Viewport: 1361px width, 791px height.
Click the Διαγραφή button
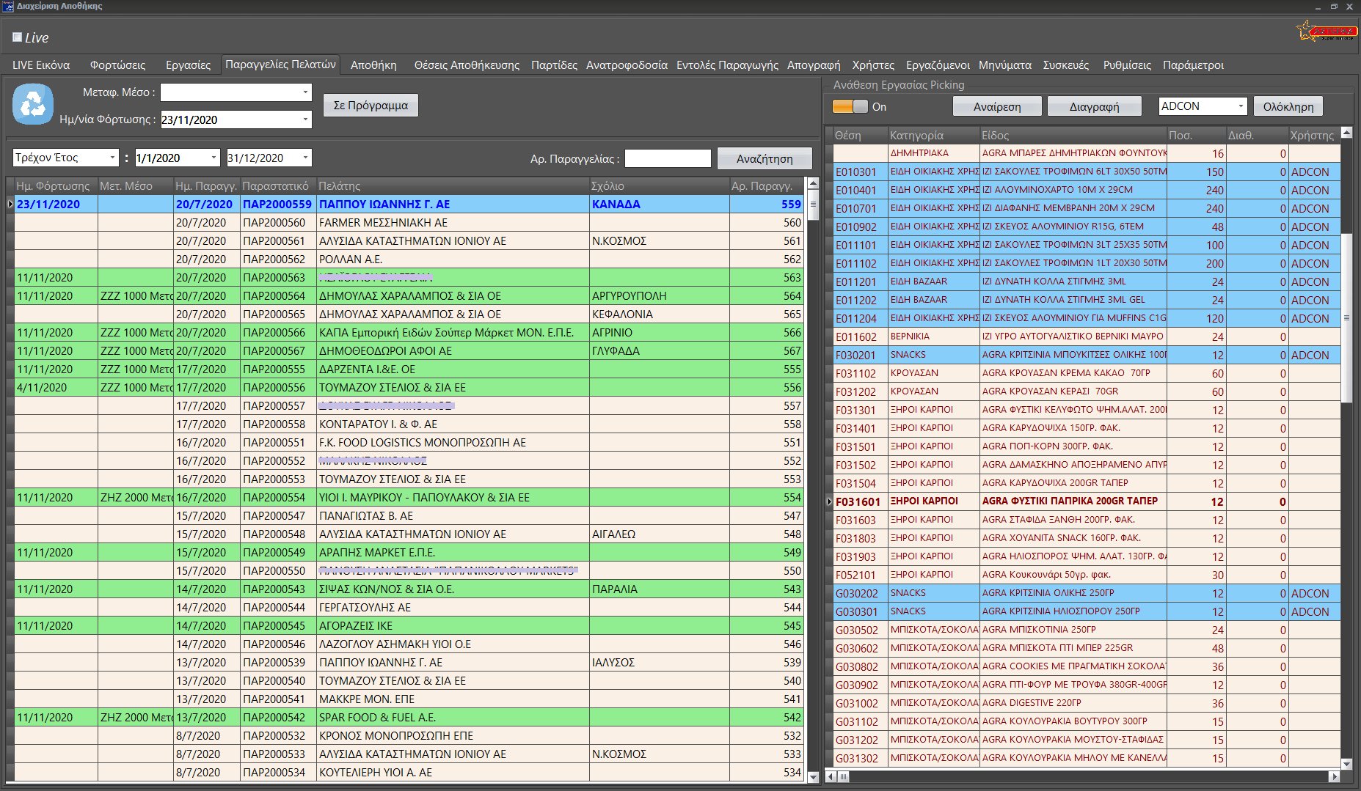click(1094, 106)
